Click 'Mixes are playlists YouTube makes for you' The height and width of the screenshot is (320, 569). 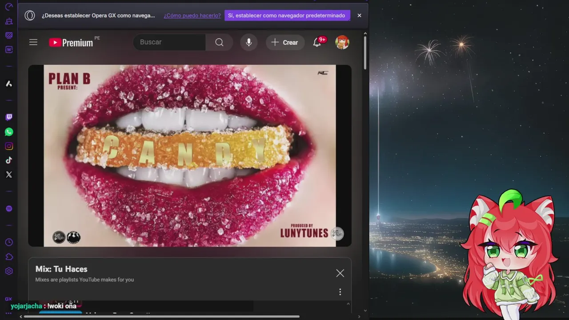[x=84, y=280]
